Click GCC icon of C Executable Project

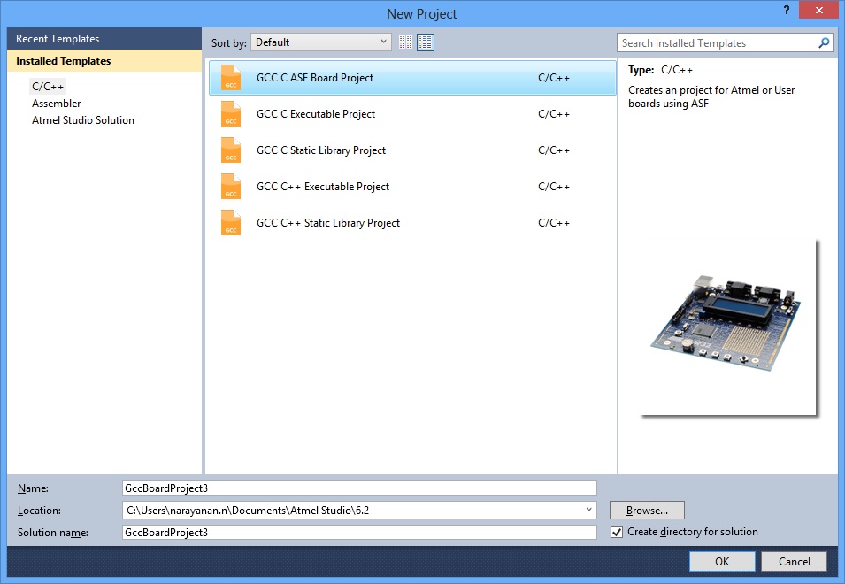231,114
